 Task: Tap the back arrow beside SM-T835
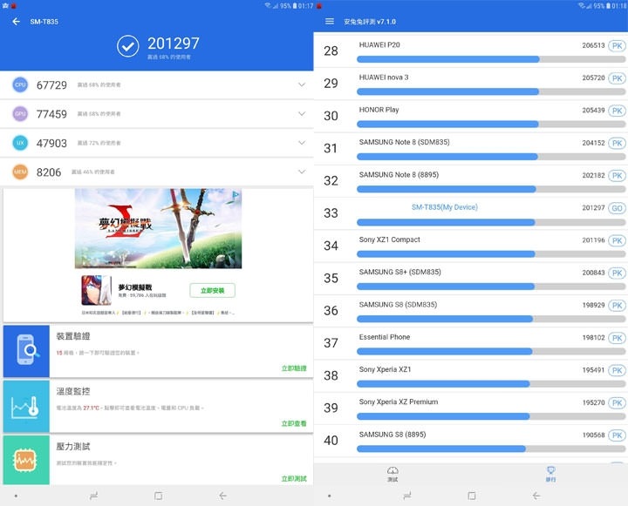[x=16, y=22]
